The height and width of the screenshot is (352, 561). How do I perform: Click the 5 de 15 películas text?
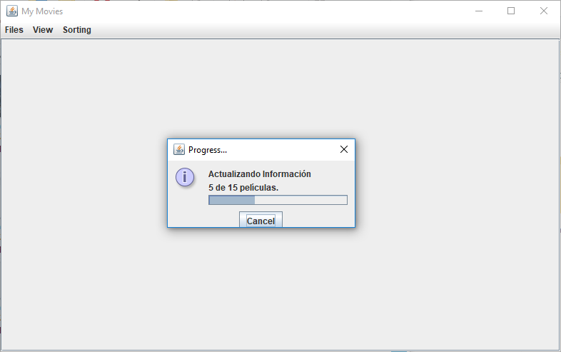pyautogui.click(x=243, y=188)
